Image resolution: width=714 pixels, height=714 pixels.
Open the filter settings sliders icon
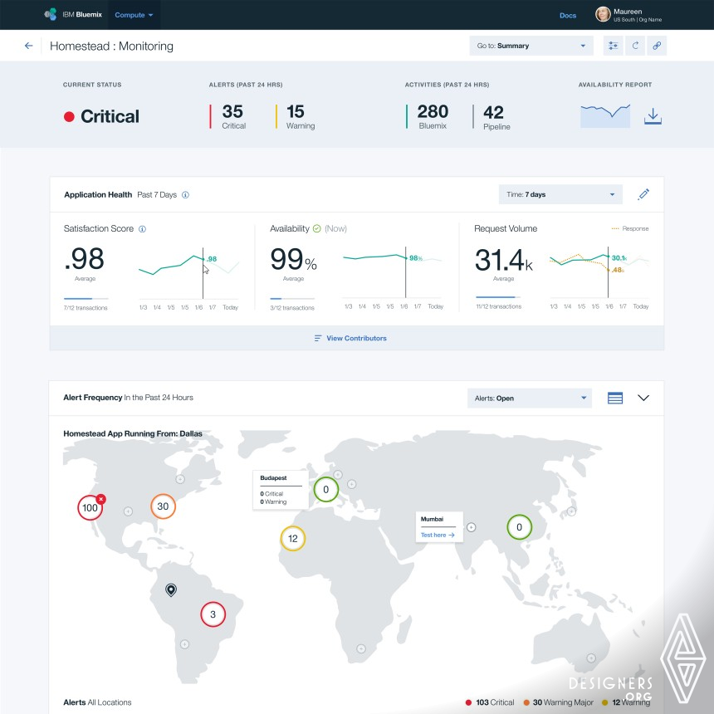click(614, 46)
